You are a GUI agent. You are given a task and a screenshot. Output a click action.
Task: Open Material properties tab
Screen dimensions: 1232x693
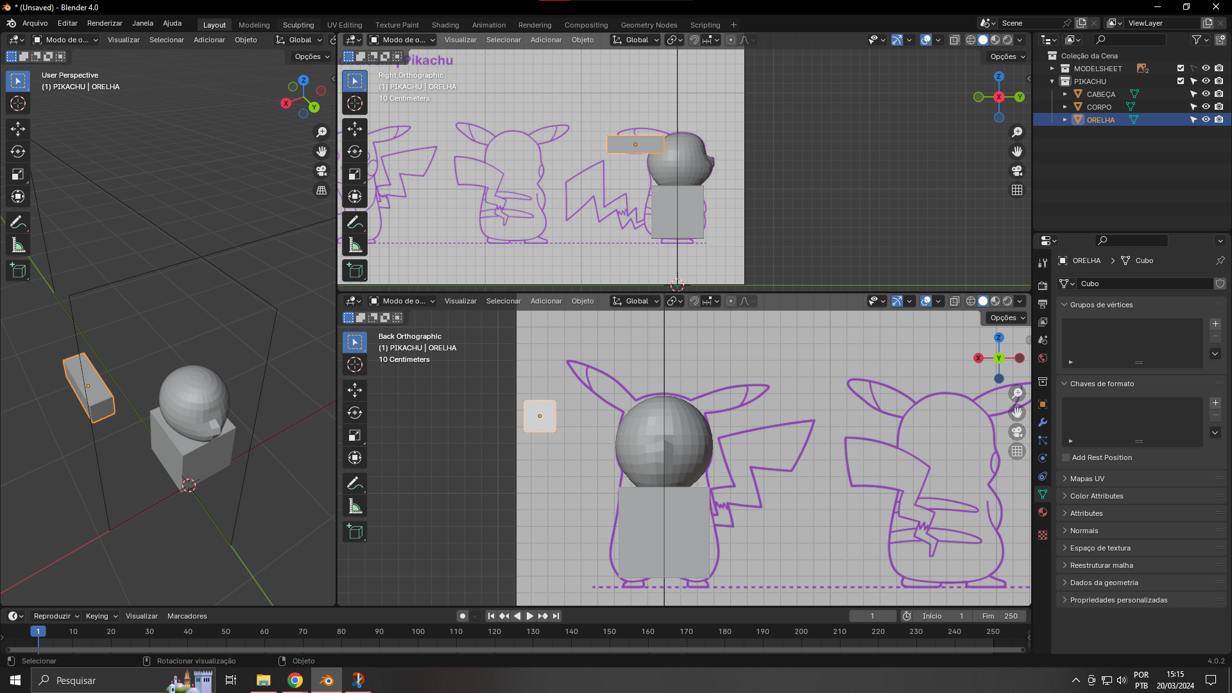pyautogui.click(x=1043, y=512)
